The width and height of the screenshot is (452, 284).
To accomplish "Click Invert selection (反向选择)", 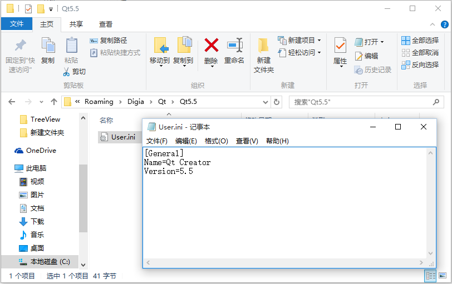I will click(x=420, y=65).
